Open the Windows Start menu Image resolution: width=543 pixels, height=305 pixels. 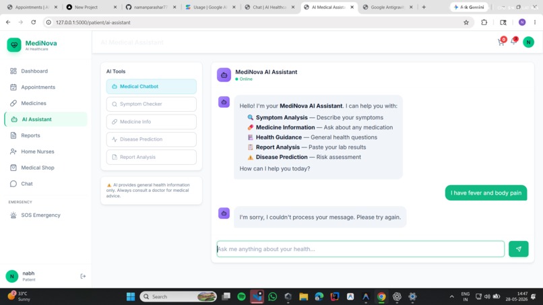pyautogui.click(x=131, y=297)
